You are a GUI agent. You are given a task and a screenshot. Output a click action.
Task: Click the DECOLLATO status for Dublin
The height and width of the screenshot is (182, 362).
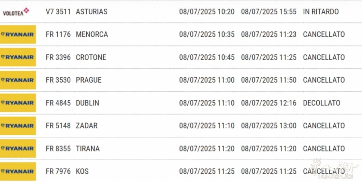pos(322,103)
